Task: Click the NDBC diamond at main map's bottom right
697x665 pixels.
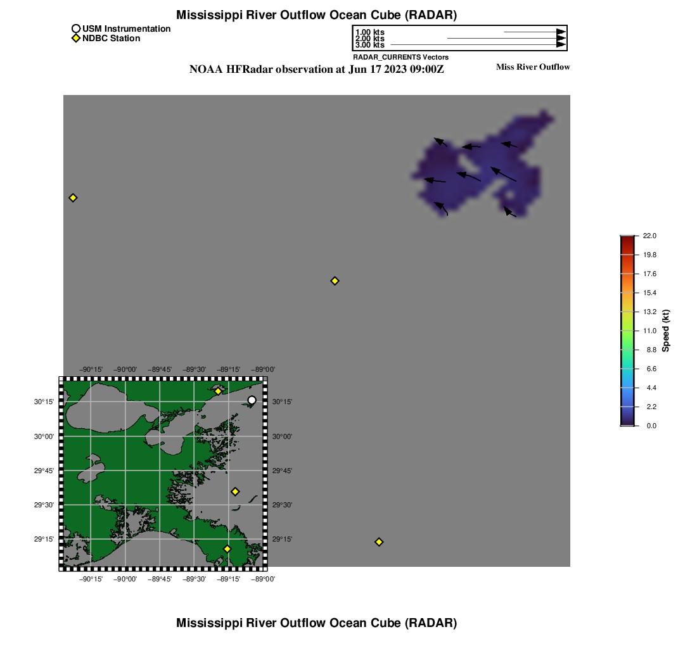Action: click(379, 541)
